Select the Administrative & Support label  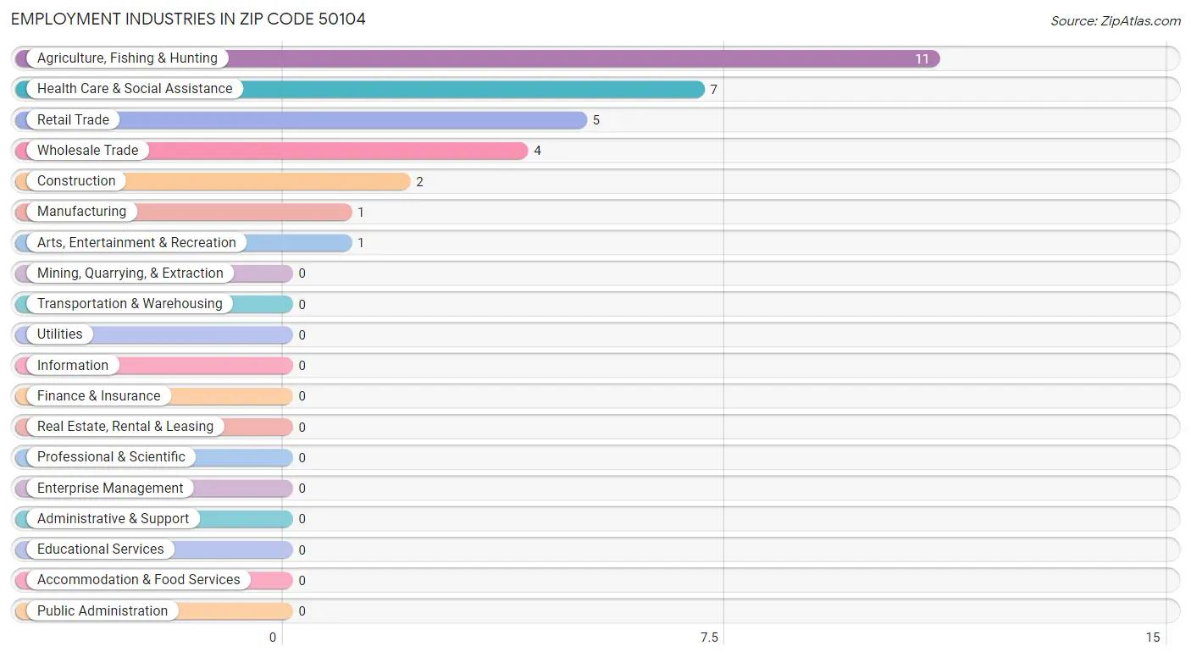click(113, 519)
